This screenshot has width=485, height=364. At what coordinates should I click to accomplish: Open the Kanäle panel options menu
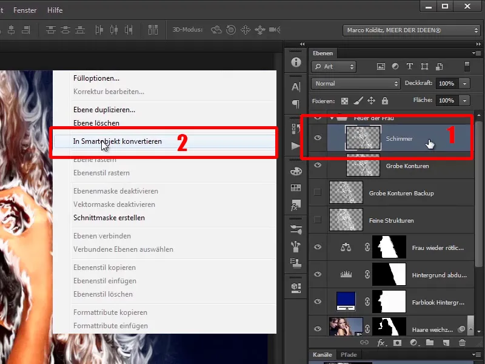pos(477,355)
